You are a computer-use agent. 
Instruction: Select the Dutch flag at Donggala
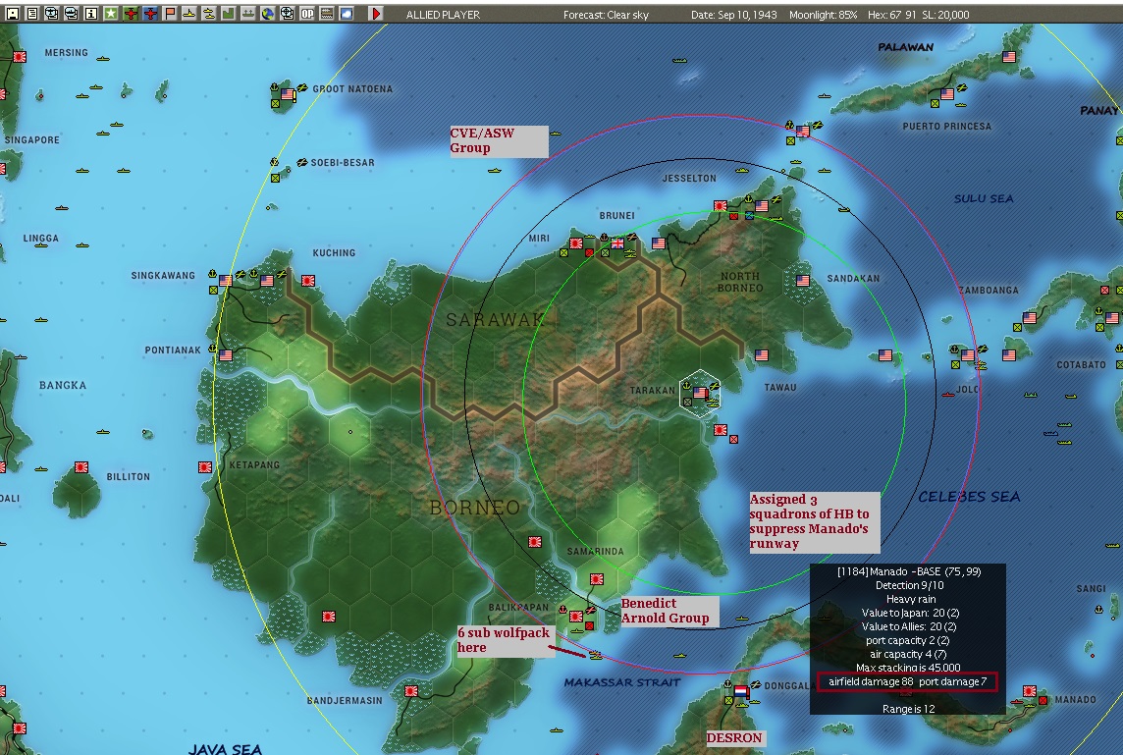click(x=741, y=692)
